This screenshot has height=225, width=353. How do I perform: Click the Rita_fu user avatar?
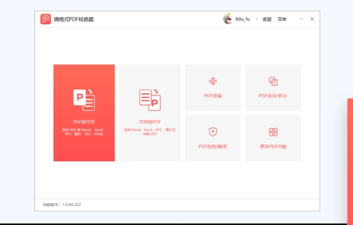click(x=228, y=19)
